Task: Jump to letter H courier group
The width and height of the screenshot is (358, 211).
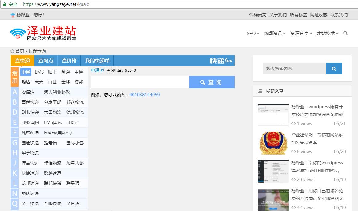Action: (15, 153)
